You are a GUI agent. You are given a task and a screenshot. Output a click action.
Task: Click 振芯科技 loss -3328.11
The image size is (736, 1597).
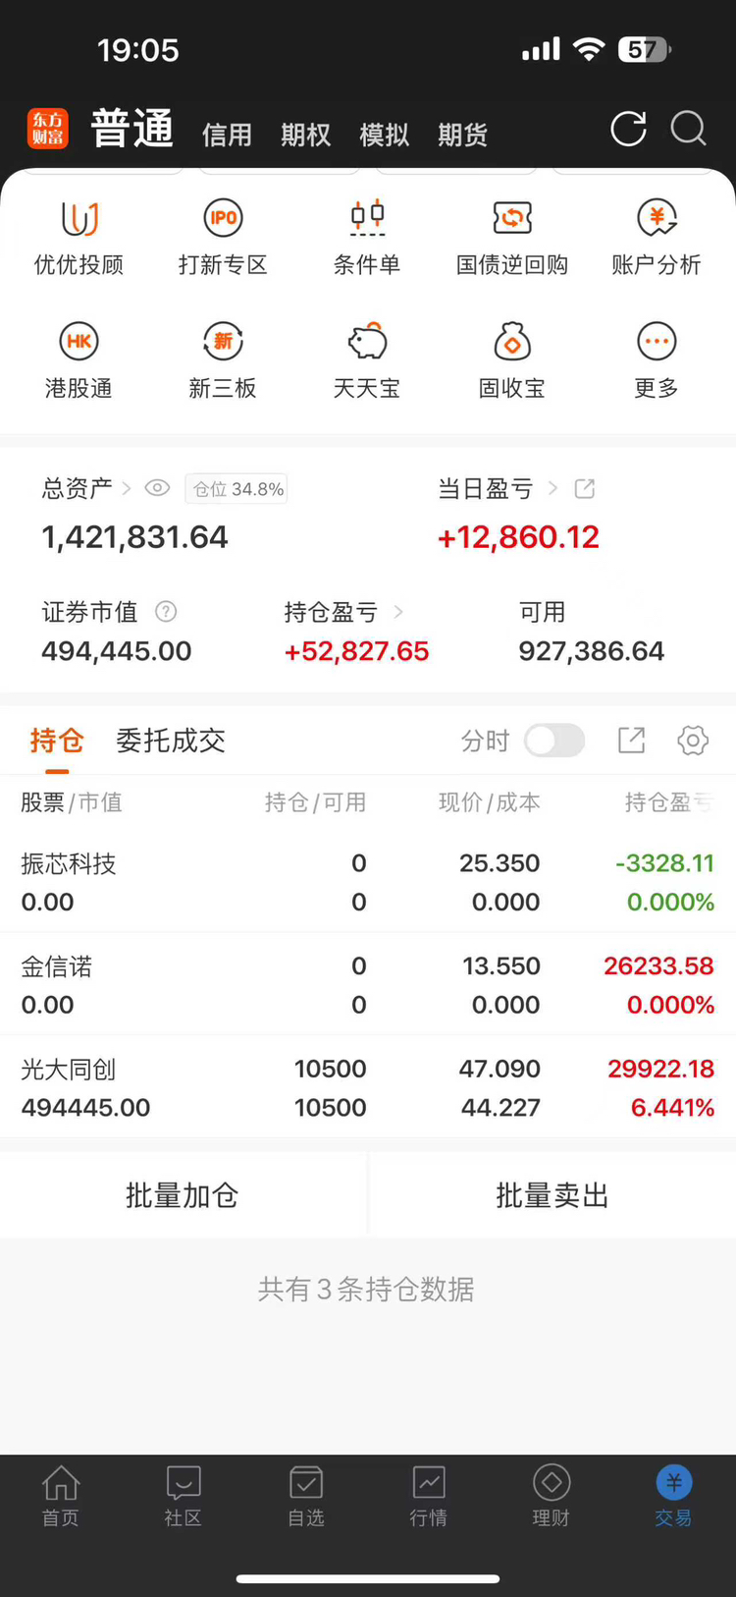coord(664,863)
